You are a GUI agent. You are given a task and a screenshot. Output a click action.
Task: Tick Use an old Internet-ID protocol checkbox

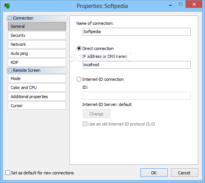pyautogui.click(x=85, y=124)
